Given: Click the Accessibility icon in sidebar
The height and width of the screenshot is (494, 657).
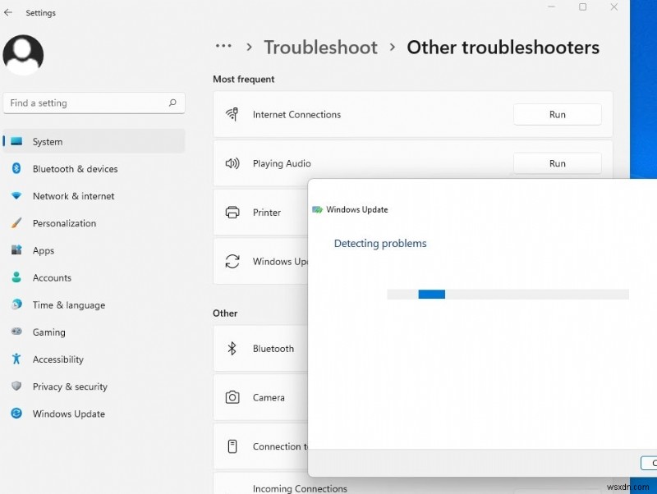Looking at the screenshot, I should pyautogui.click(x=18, y=359).
